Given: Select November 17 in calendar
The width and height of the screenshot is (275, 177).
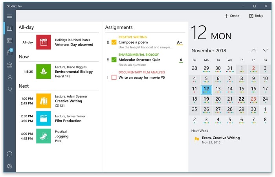Looking at the screenshot, I should click(265, 90).
